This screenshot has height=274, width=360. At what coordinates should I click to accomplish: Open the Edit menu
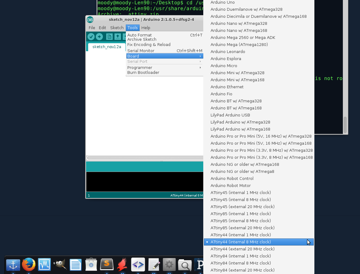102,28
